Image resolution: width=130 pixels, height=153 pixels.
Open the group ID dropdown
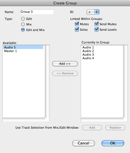93,12
